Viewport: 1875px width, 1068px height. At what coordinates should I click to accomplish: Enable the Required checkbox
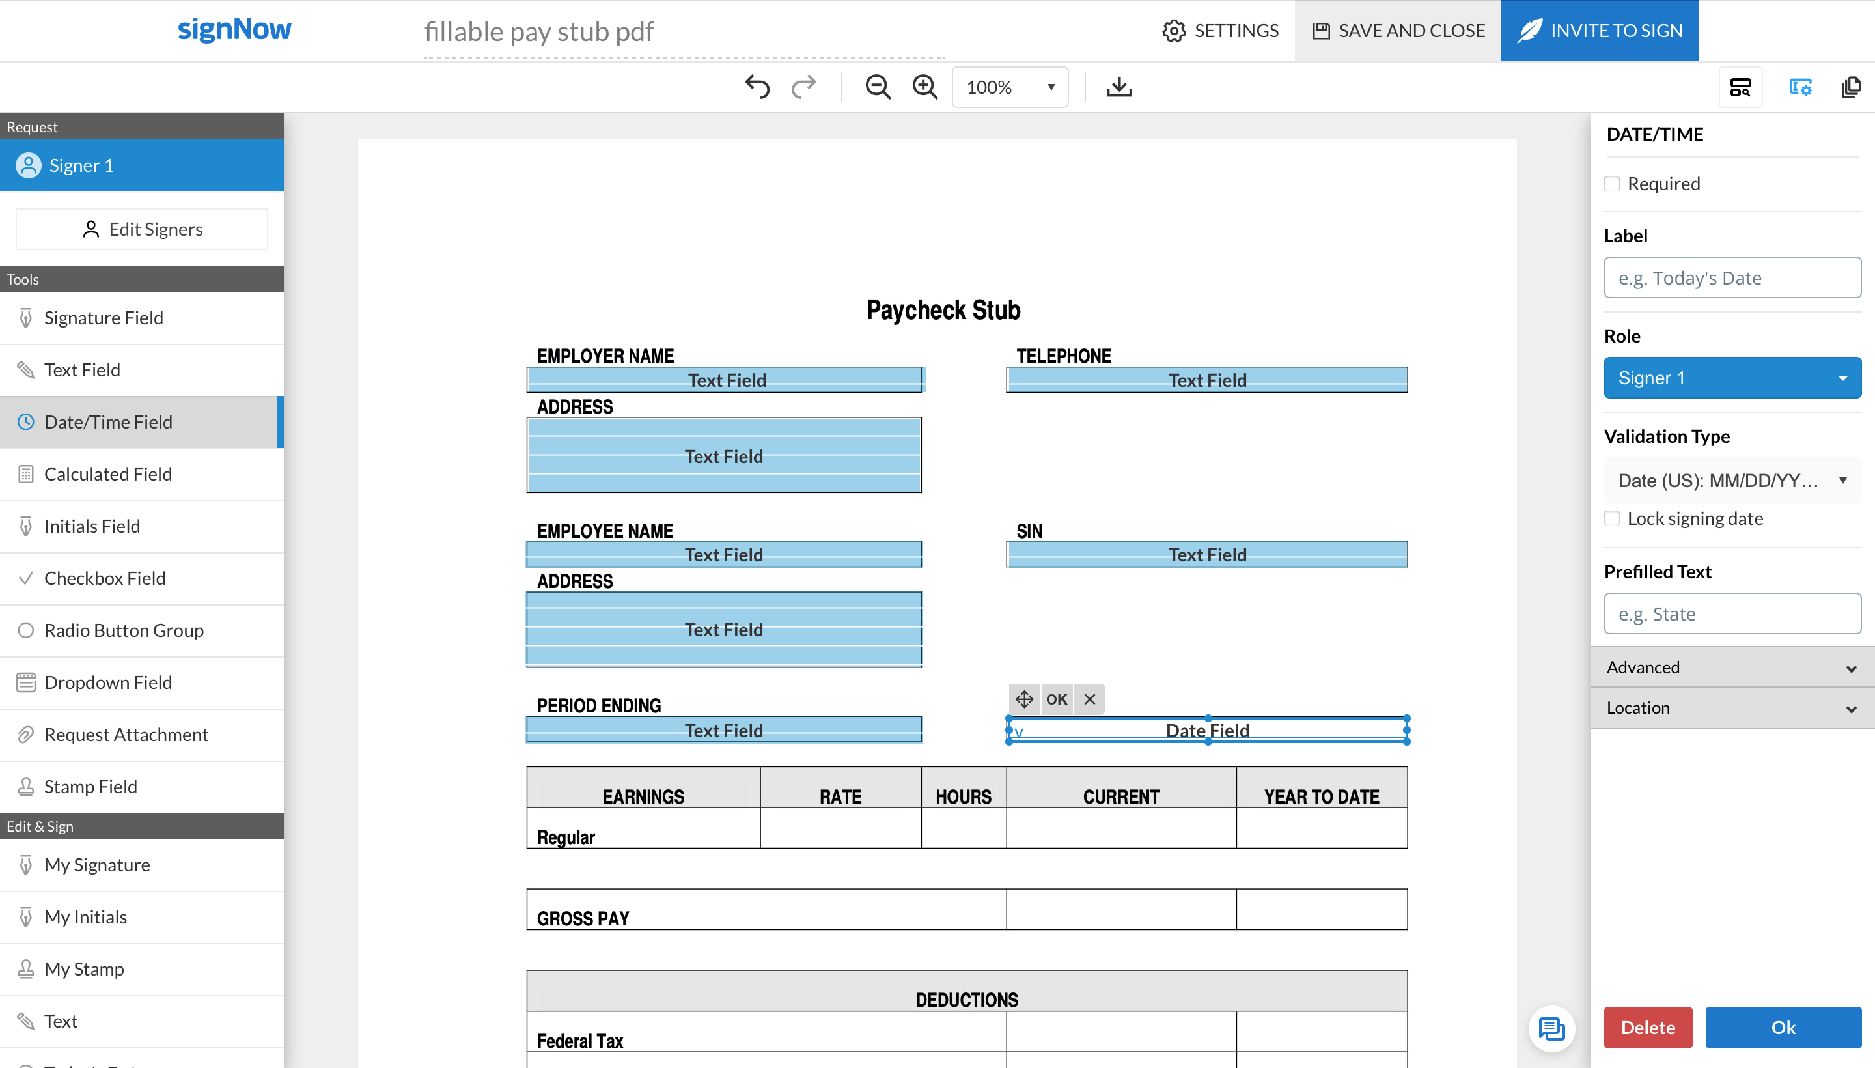tap(1613, 184)
